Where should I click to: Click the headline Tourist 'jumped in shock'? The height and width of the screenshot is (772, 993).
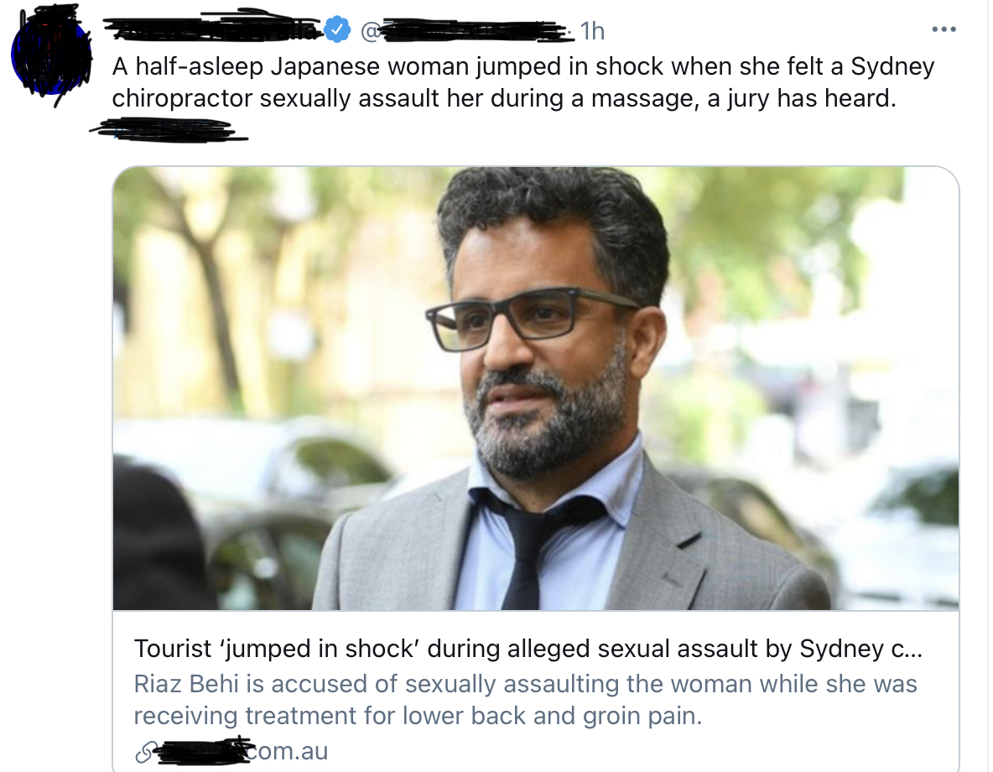pos(528,649)
